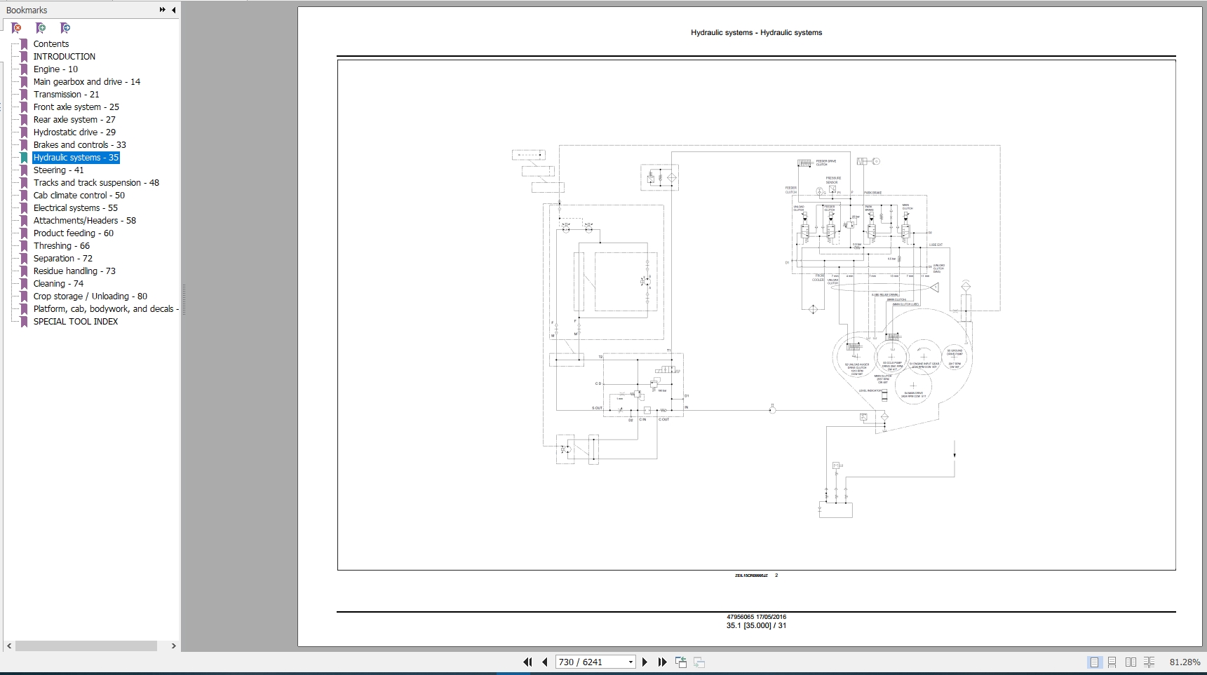
Task: Click the go-to bookmark arrow icon
Action: (65, 28)
